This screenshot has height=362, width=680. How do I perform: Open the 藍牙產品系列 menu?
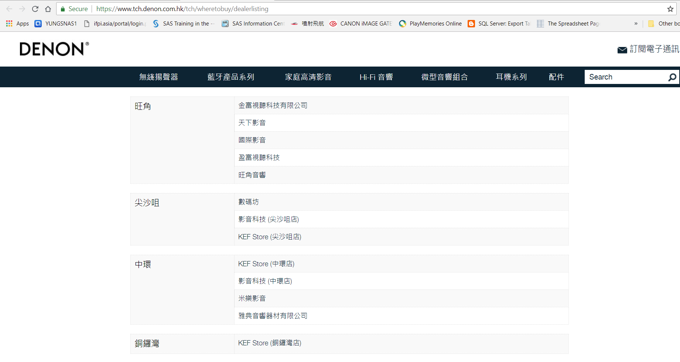pos(230,77)
